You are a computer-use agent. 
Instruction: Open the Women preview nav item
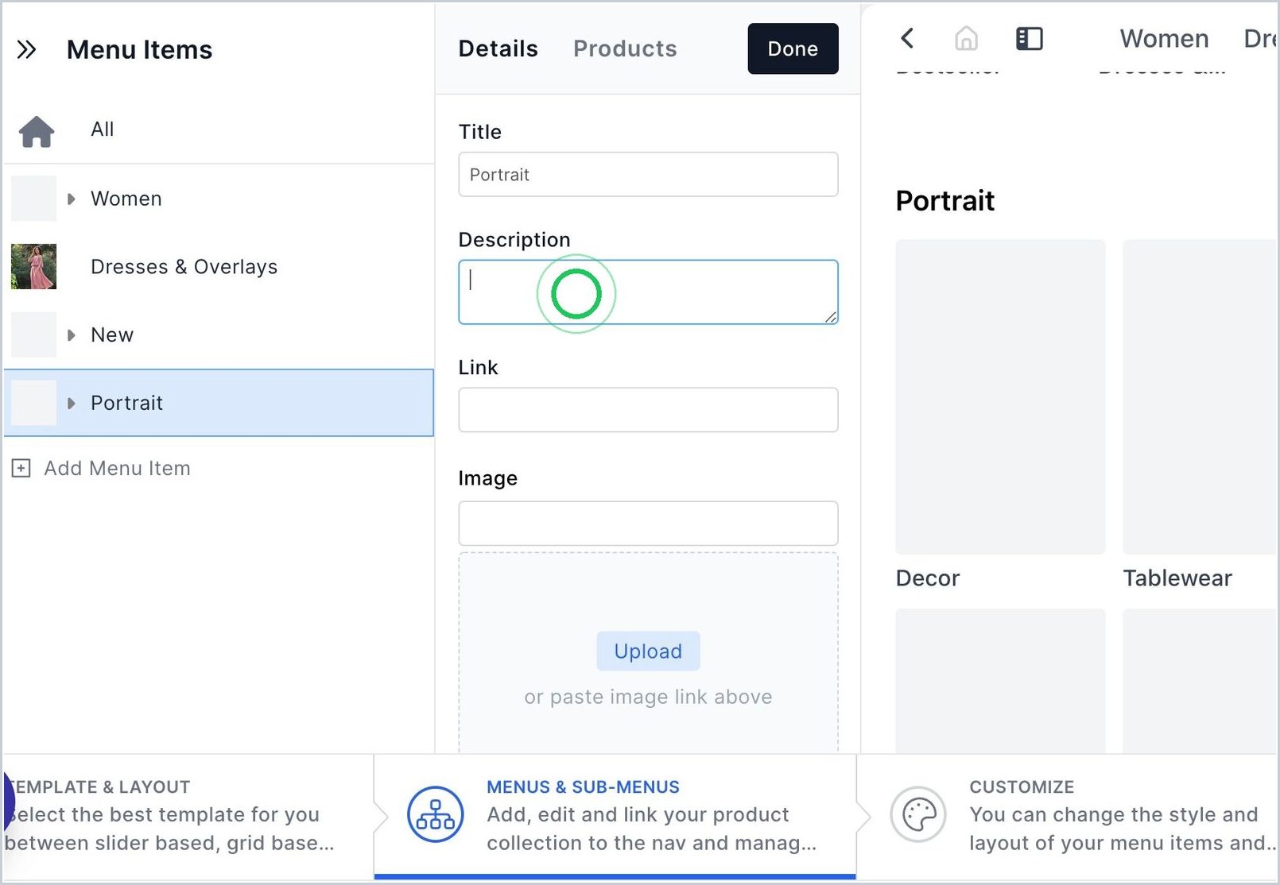coord(1164,38)
